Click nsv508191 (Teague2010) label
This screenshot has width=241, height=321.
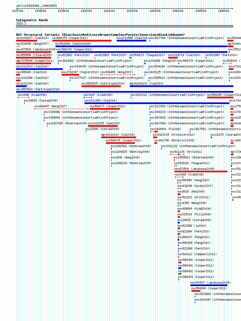point(192,163)
